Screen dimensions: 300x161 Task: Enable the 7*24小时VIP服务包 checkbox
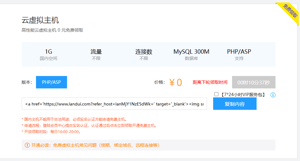216,94
